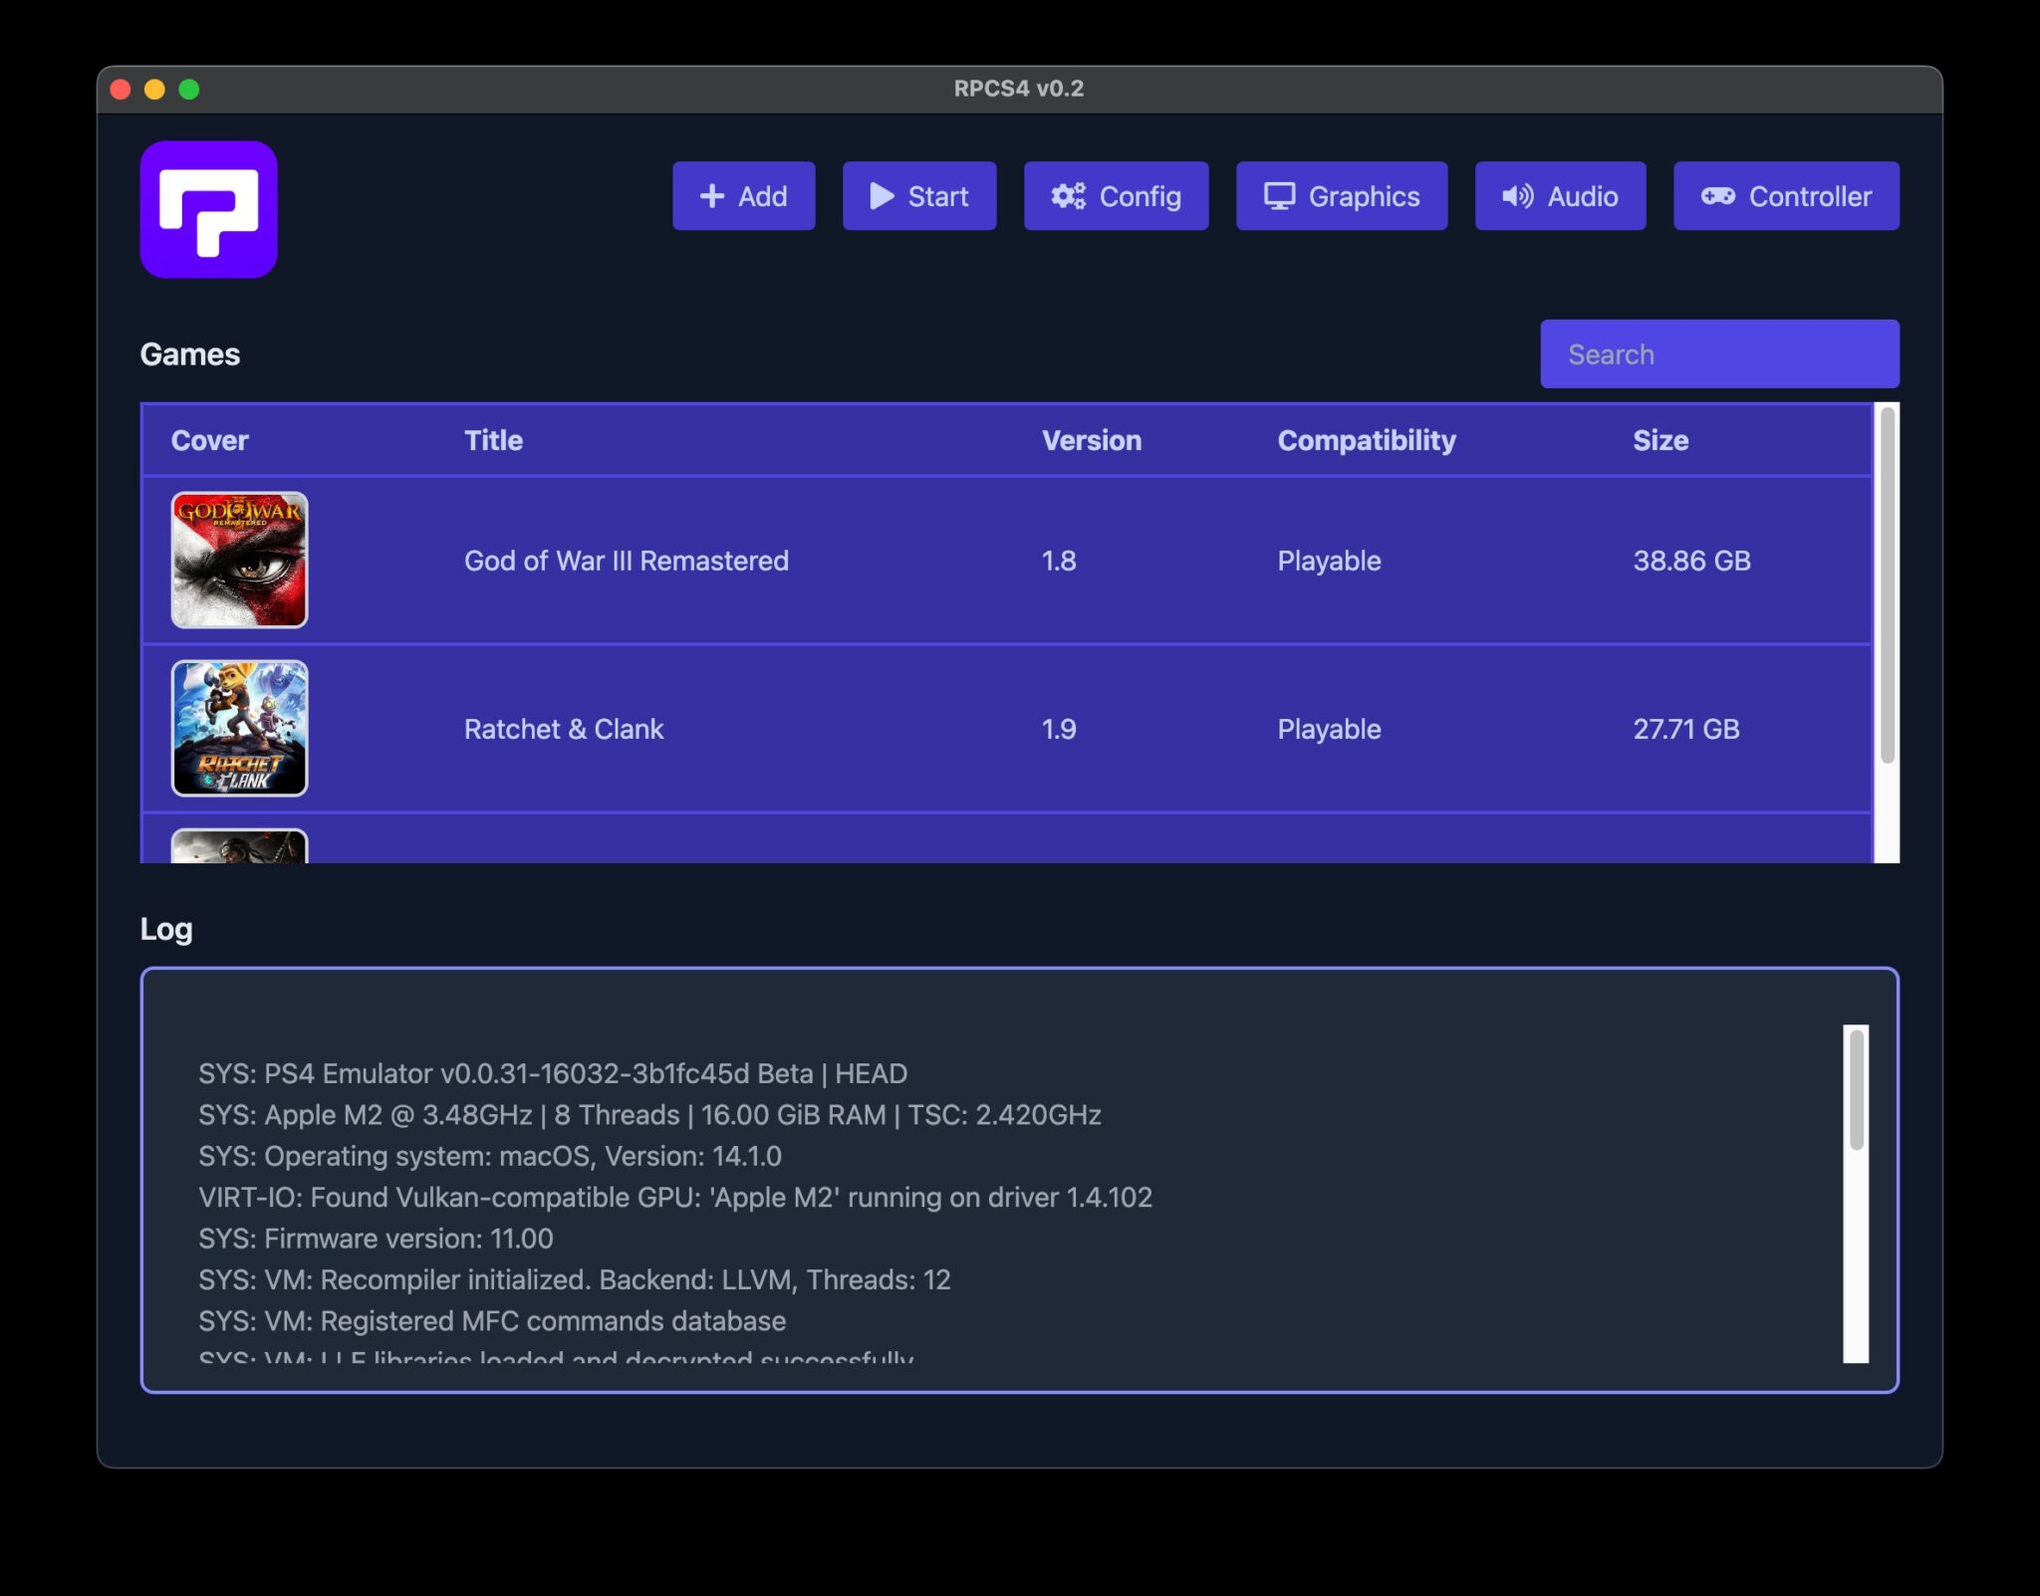Open Graphics settings button text
The height and width of the screenshot is (1596, 2040).
pos(1364,196)
